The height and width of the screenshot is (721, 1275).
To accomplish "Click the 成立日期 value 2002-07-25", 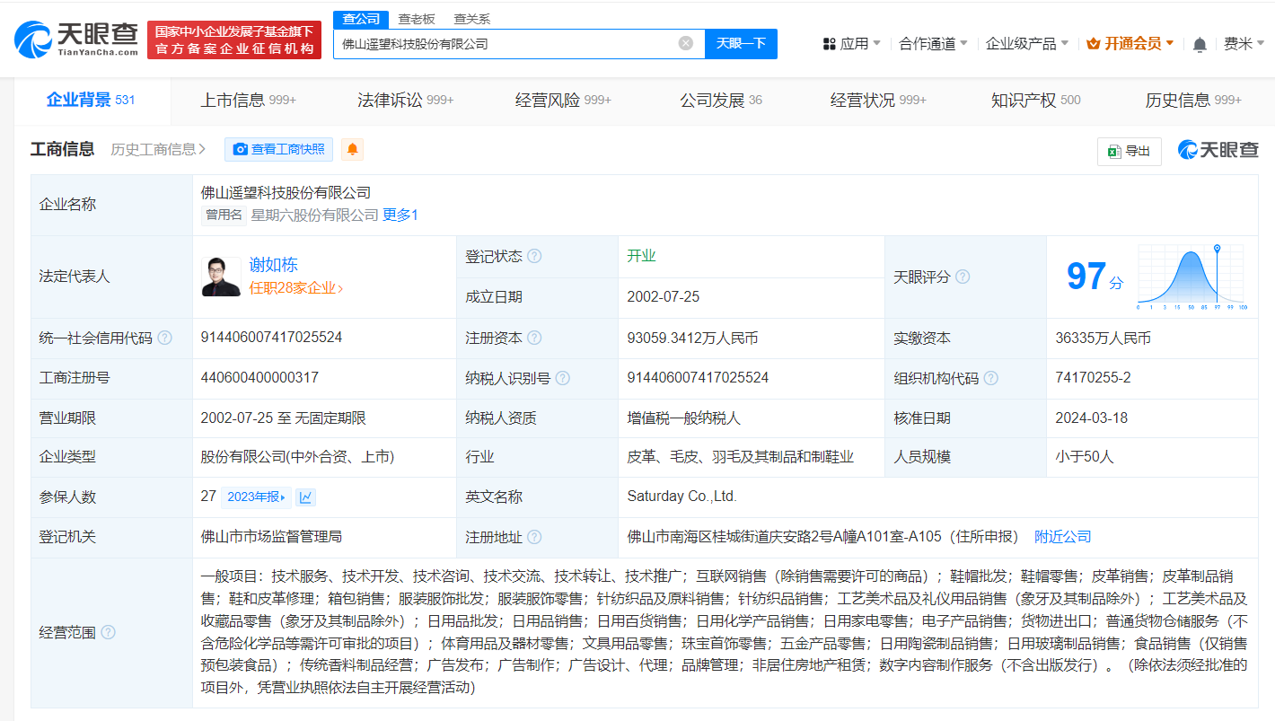I will coord(663,296).
